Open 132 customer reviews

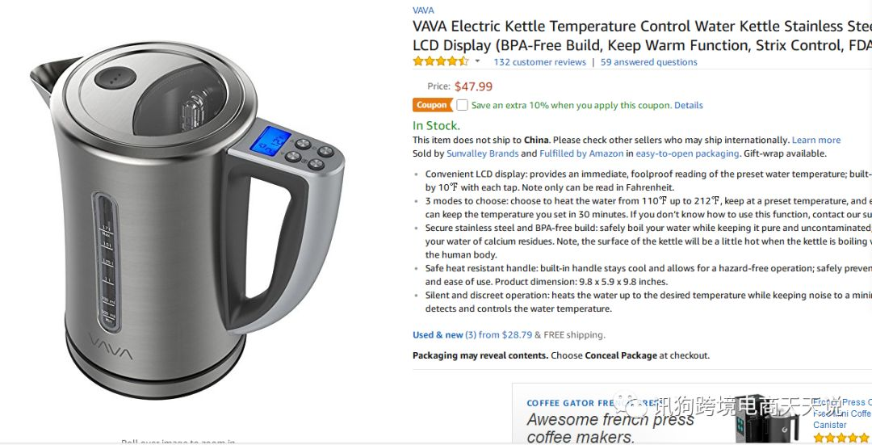coord(539,62)
